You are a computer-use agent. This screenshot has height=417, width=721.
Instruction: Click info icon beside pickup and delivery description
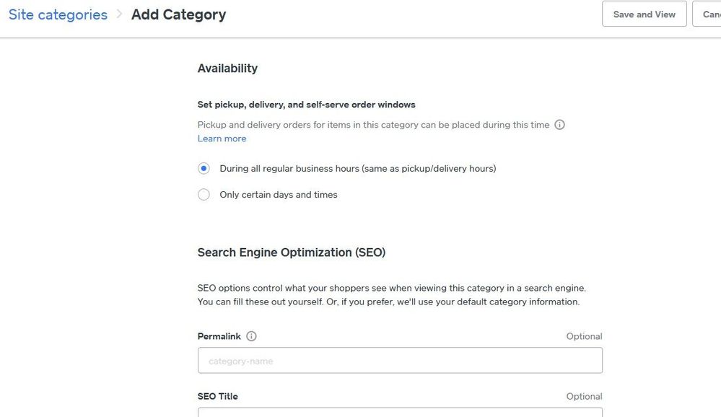tap(559, 125)
